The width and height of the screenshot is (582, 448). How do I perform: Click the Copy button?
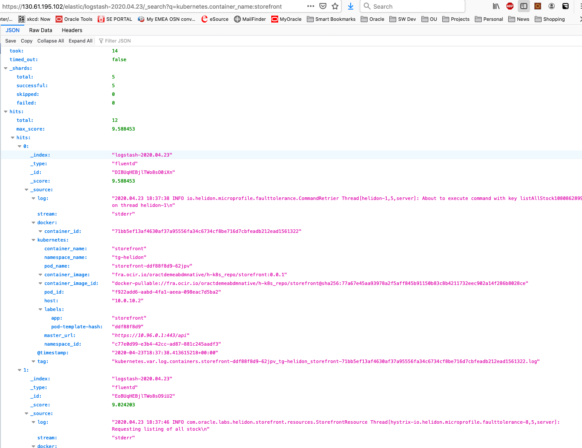(x=26, y=41)
